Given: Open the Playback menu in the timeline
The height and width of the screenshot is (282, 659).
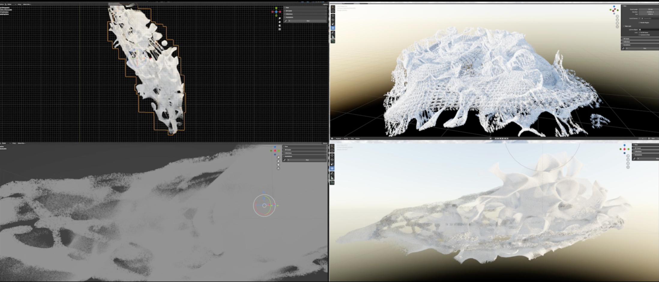Looking at the screenshot, I should coord(339,138).
